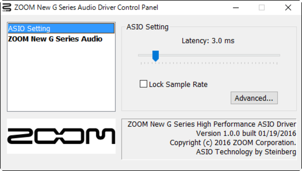Select ASIO Setting in the list
This screenshot has width=302, height=171.
pos(61,29)
